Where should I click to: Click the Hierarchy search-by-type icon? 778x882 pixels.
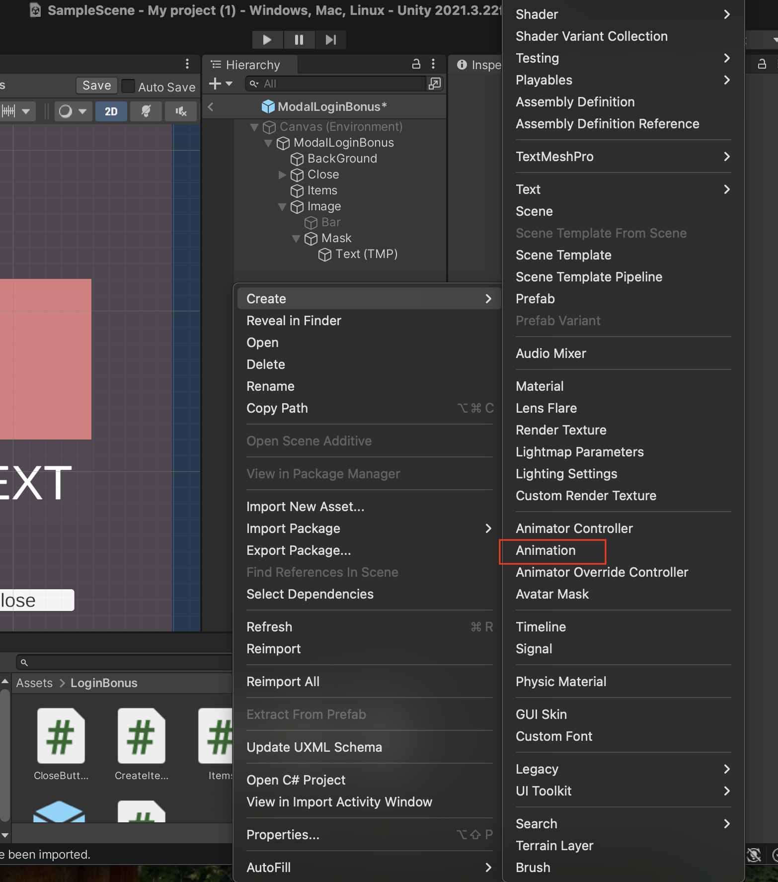pyautogui.click(x=435, y=84)
